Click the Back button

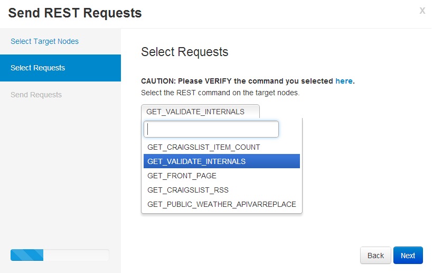click(375, 256)
